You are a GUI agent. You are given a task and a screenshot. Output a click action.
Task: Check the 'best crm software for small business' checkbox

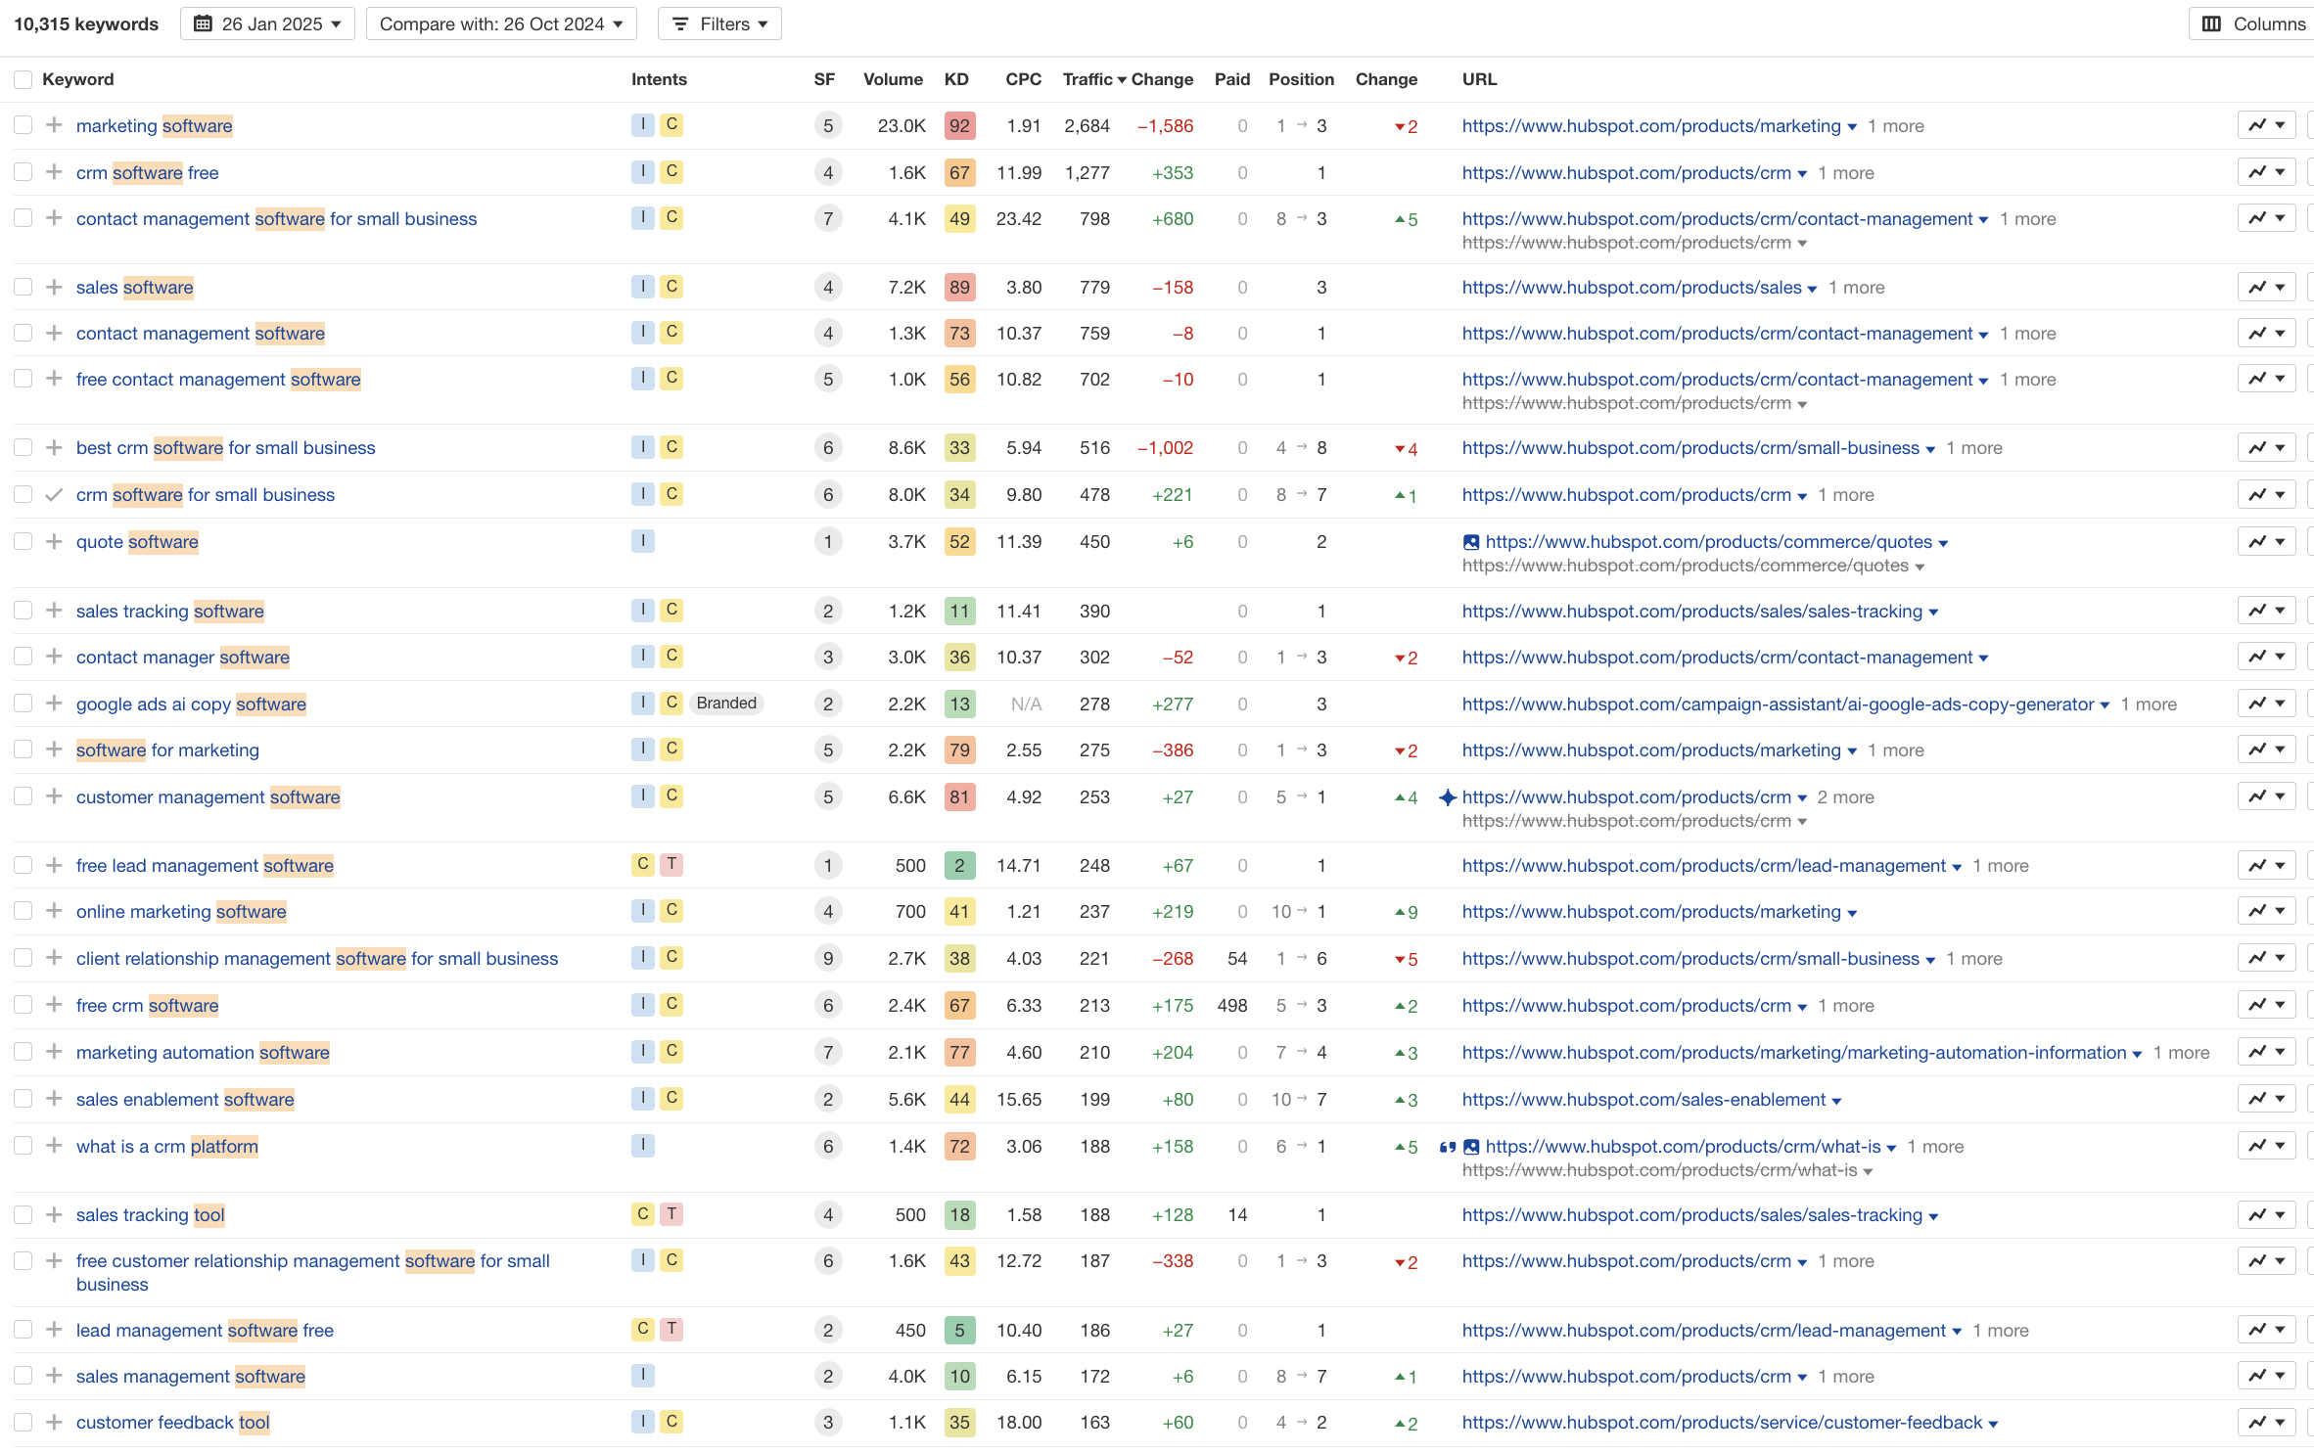tap(23, 447)
